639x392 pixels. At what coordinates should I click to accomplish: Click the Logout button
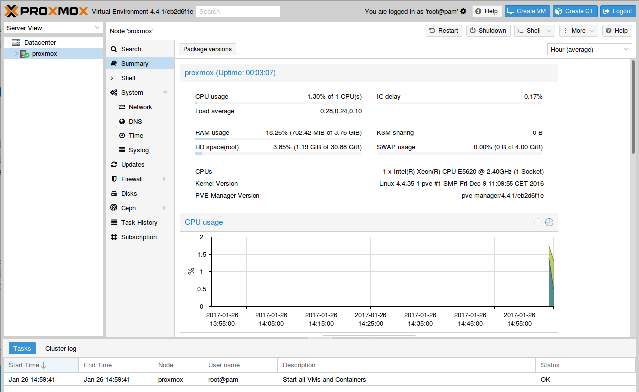(618, 11)
